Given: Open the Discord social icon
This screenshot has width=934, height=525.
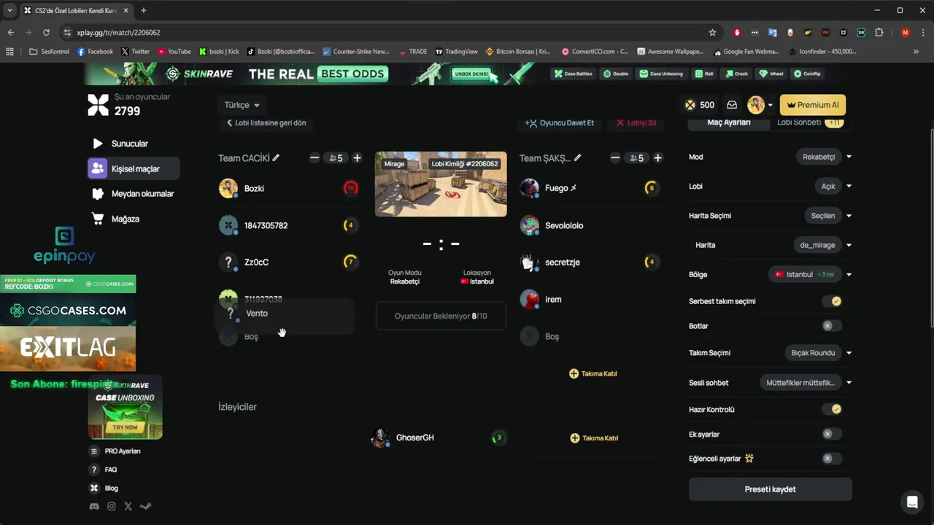Looking at the screenshot, I should 94,506.
